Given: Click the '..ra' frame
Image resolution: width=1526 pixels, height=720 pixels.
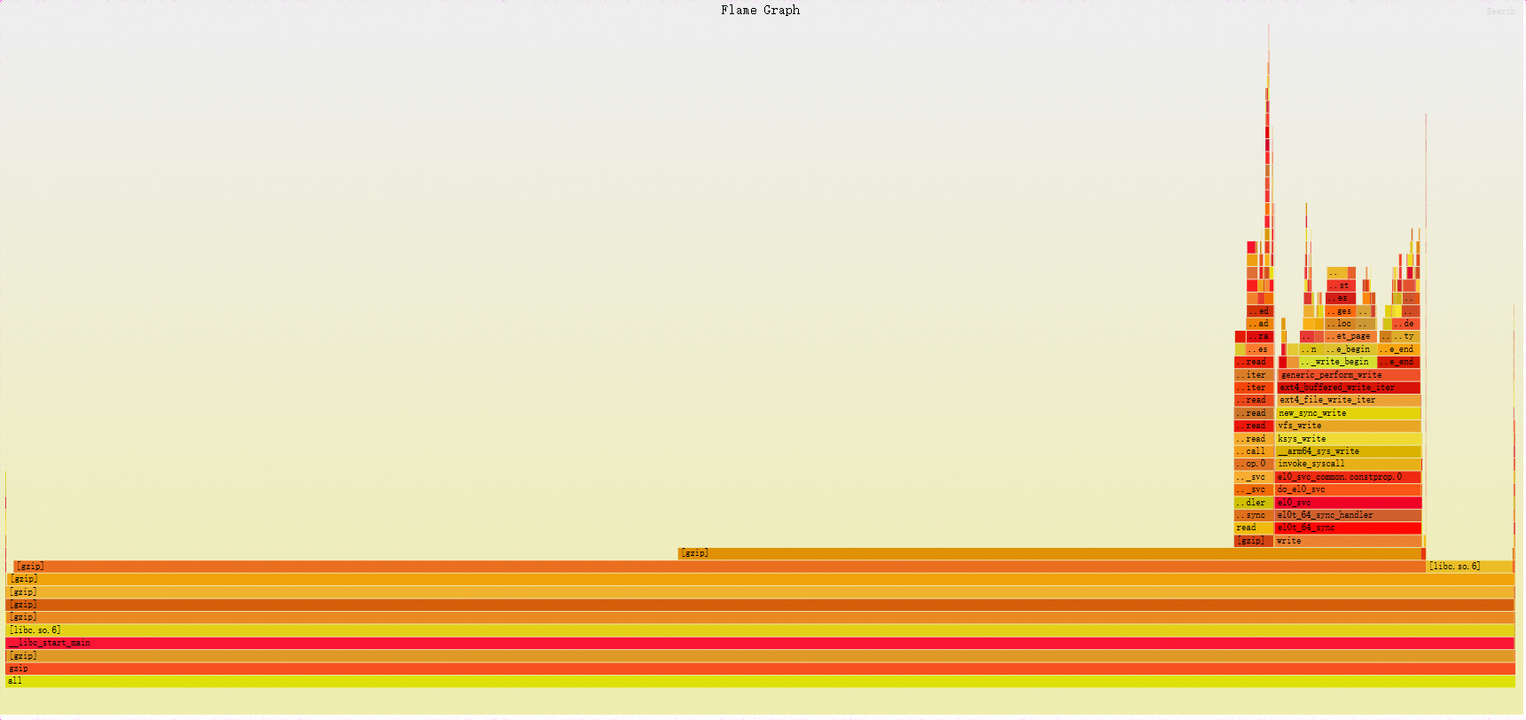Looking at the screenshot, I should tap(1259, 337).
